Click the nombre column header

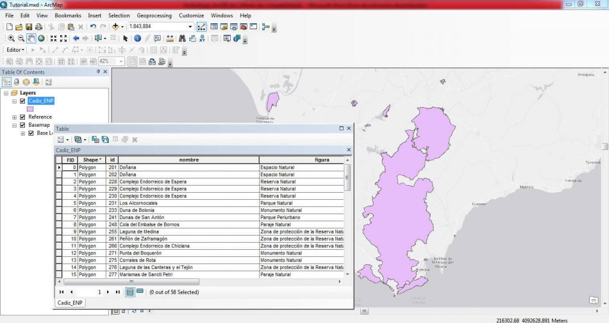pos(189,160)
